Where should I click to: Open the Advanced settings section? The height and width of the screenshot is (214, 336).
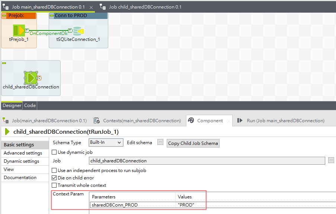pyautogui.click(x=20, y=153)
